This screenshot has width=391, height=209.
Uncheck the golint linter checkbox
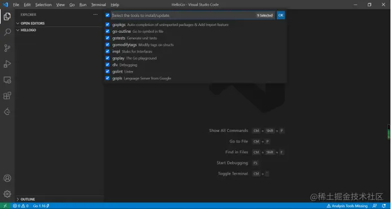coord(107,72)
